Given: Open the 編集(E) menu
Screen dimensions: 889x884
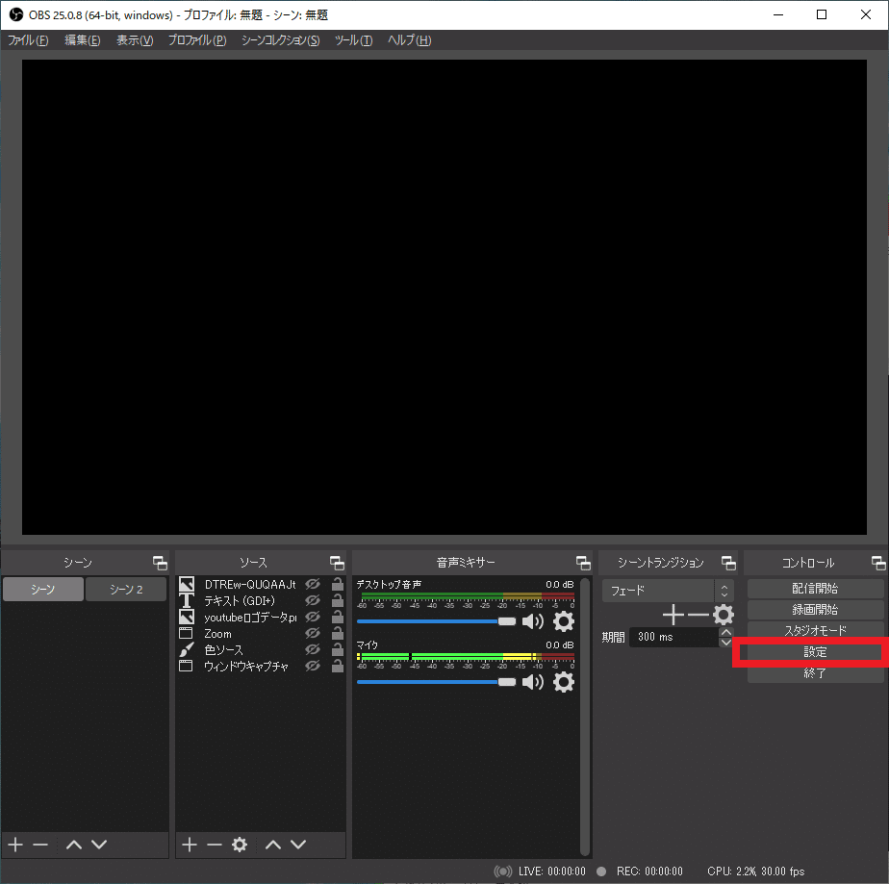Looking at the screenshot, I should click(82, 40).
